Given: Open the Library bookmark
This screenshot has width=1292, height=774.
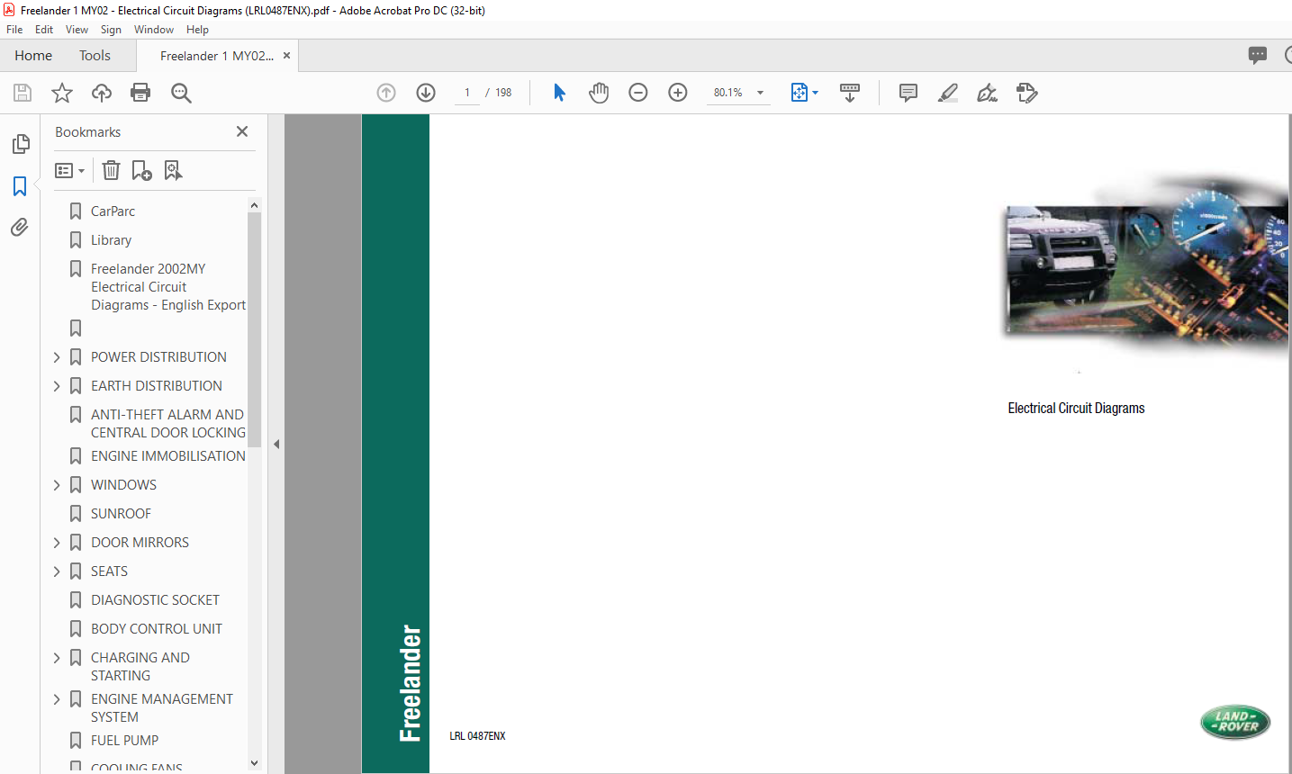Looking at the screenshot, I should tap(111, 240).
